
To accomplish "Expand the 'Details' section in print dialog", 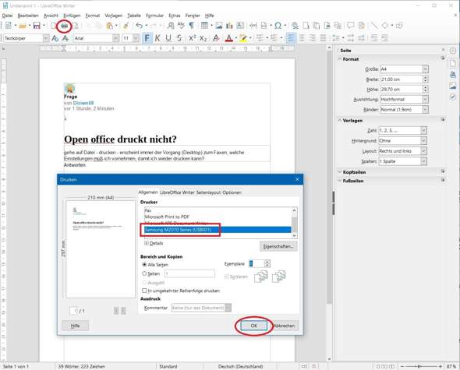I will click(147, 243).
